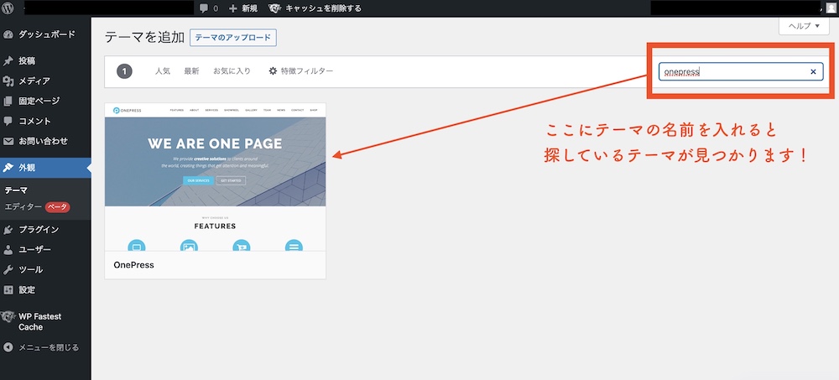This screenshot has height=380, width=839.
Task: Open ダッシュボード in sidebar
Action: click(45, 34)
